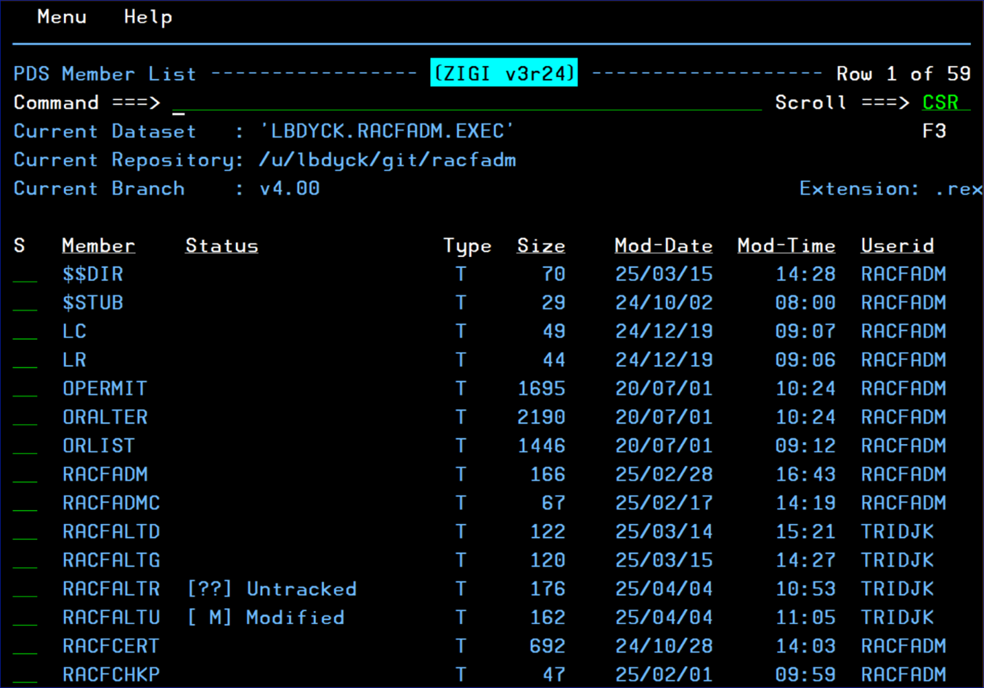Image resolution: width=984 pixels, height=688 pixels.
Task: Click the Status column header
Action: (x=221, y=245)
